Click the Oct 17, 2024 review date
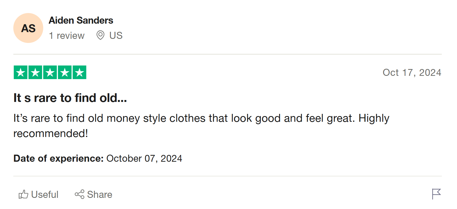 (x=412, y=73)
